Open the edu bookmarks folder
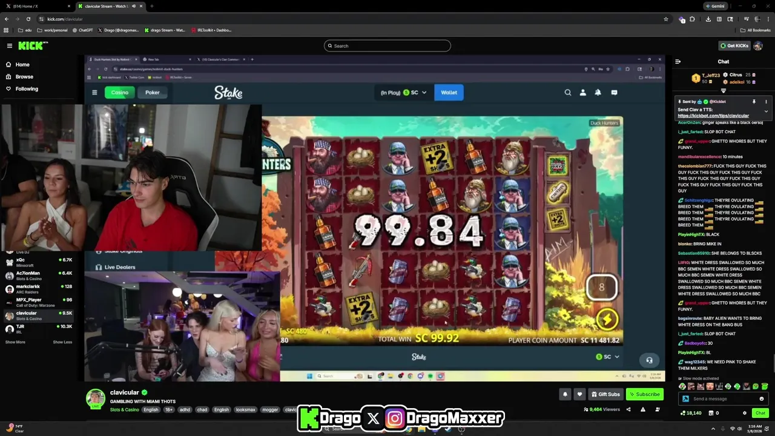The height and width of the screenshot is (436, 775). click(x=25, y=30)
